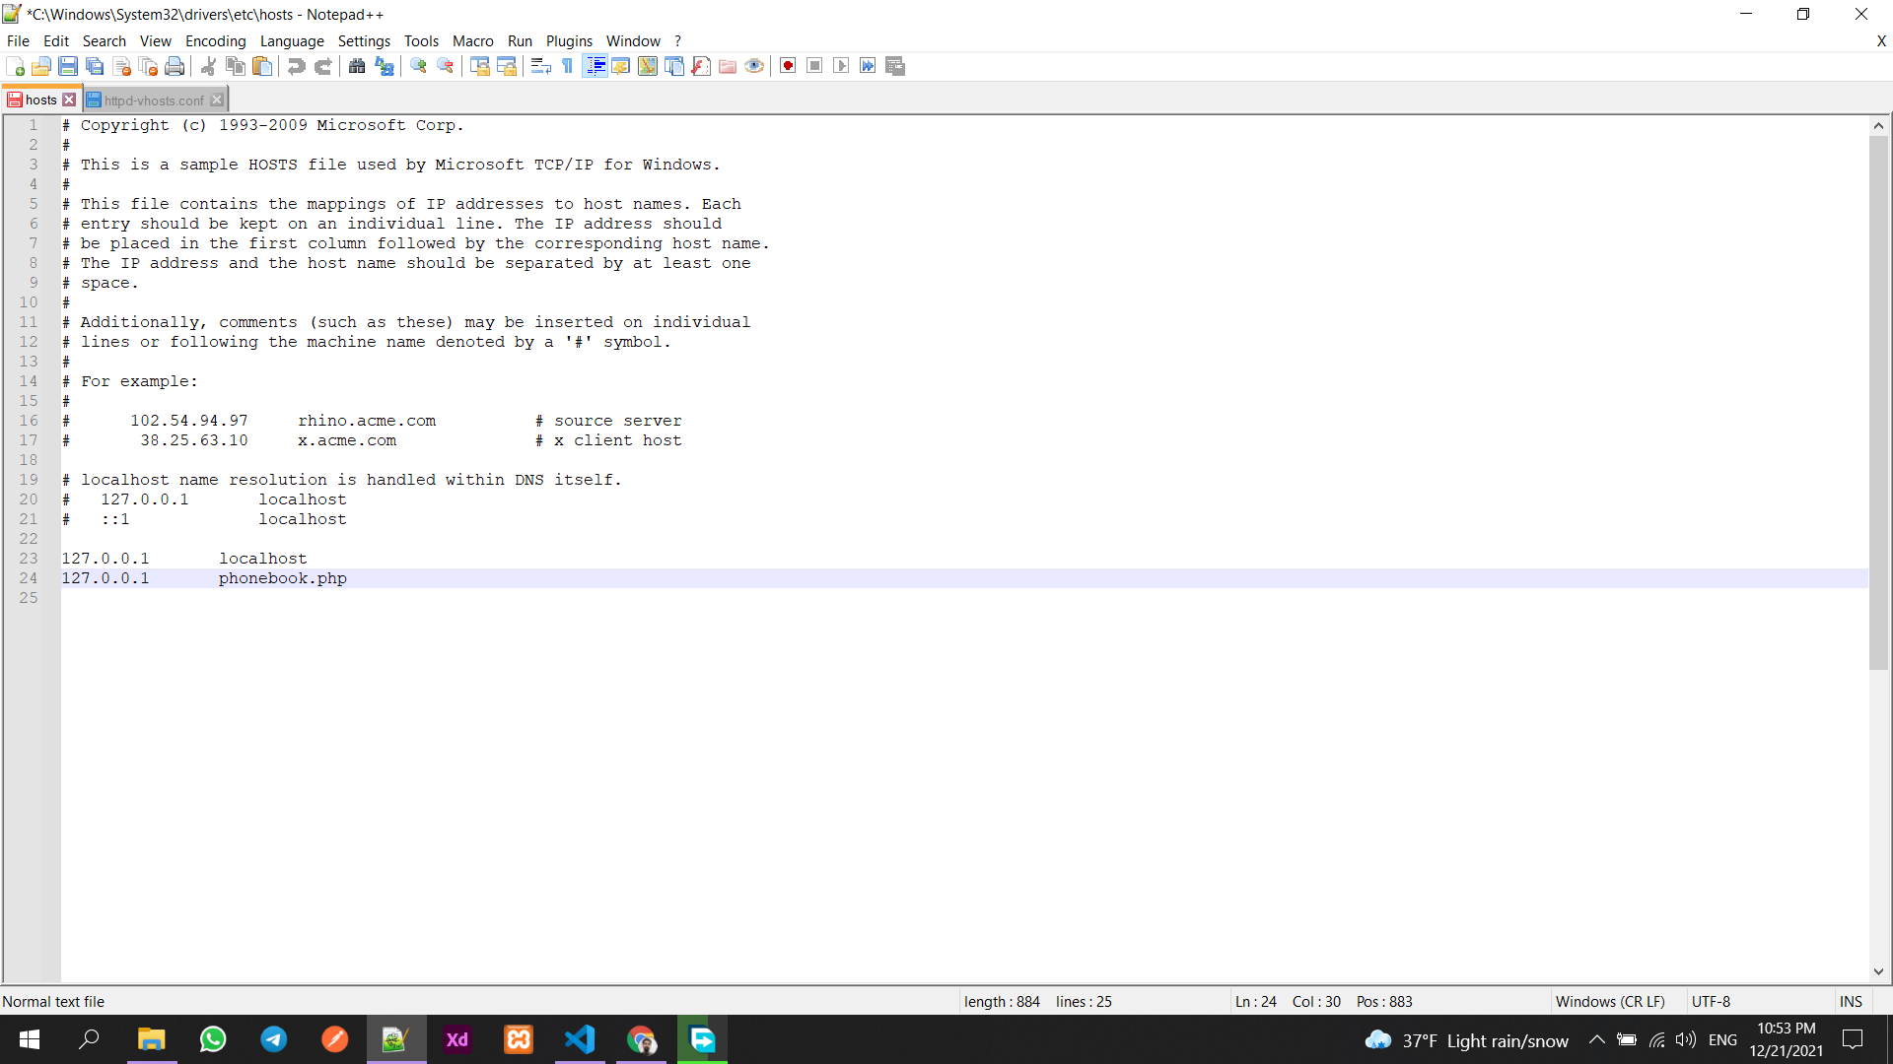Screen dimensions: 1893x1064
Task: Open the Plugins menu
Action: click(x=570, y=41)
